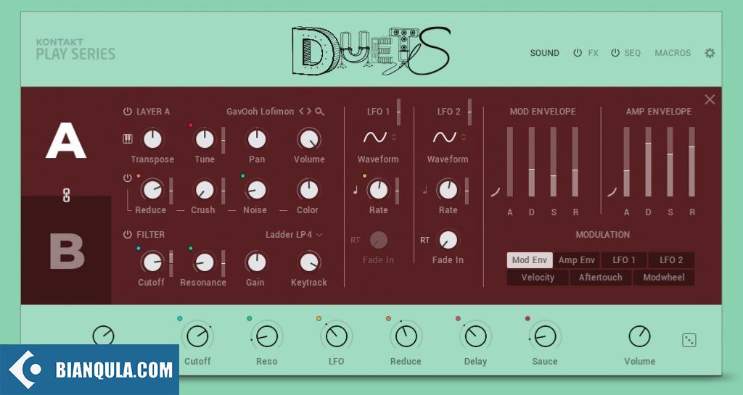Select the Velocity modulation source
Screen dimensions: 743x395
tap(538, 278)
